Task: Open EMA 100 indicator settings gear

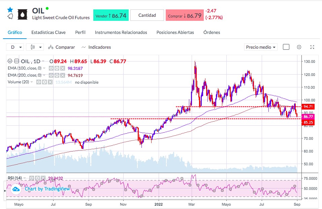Action: 57,68
